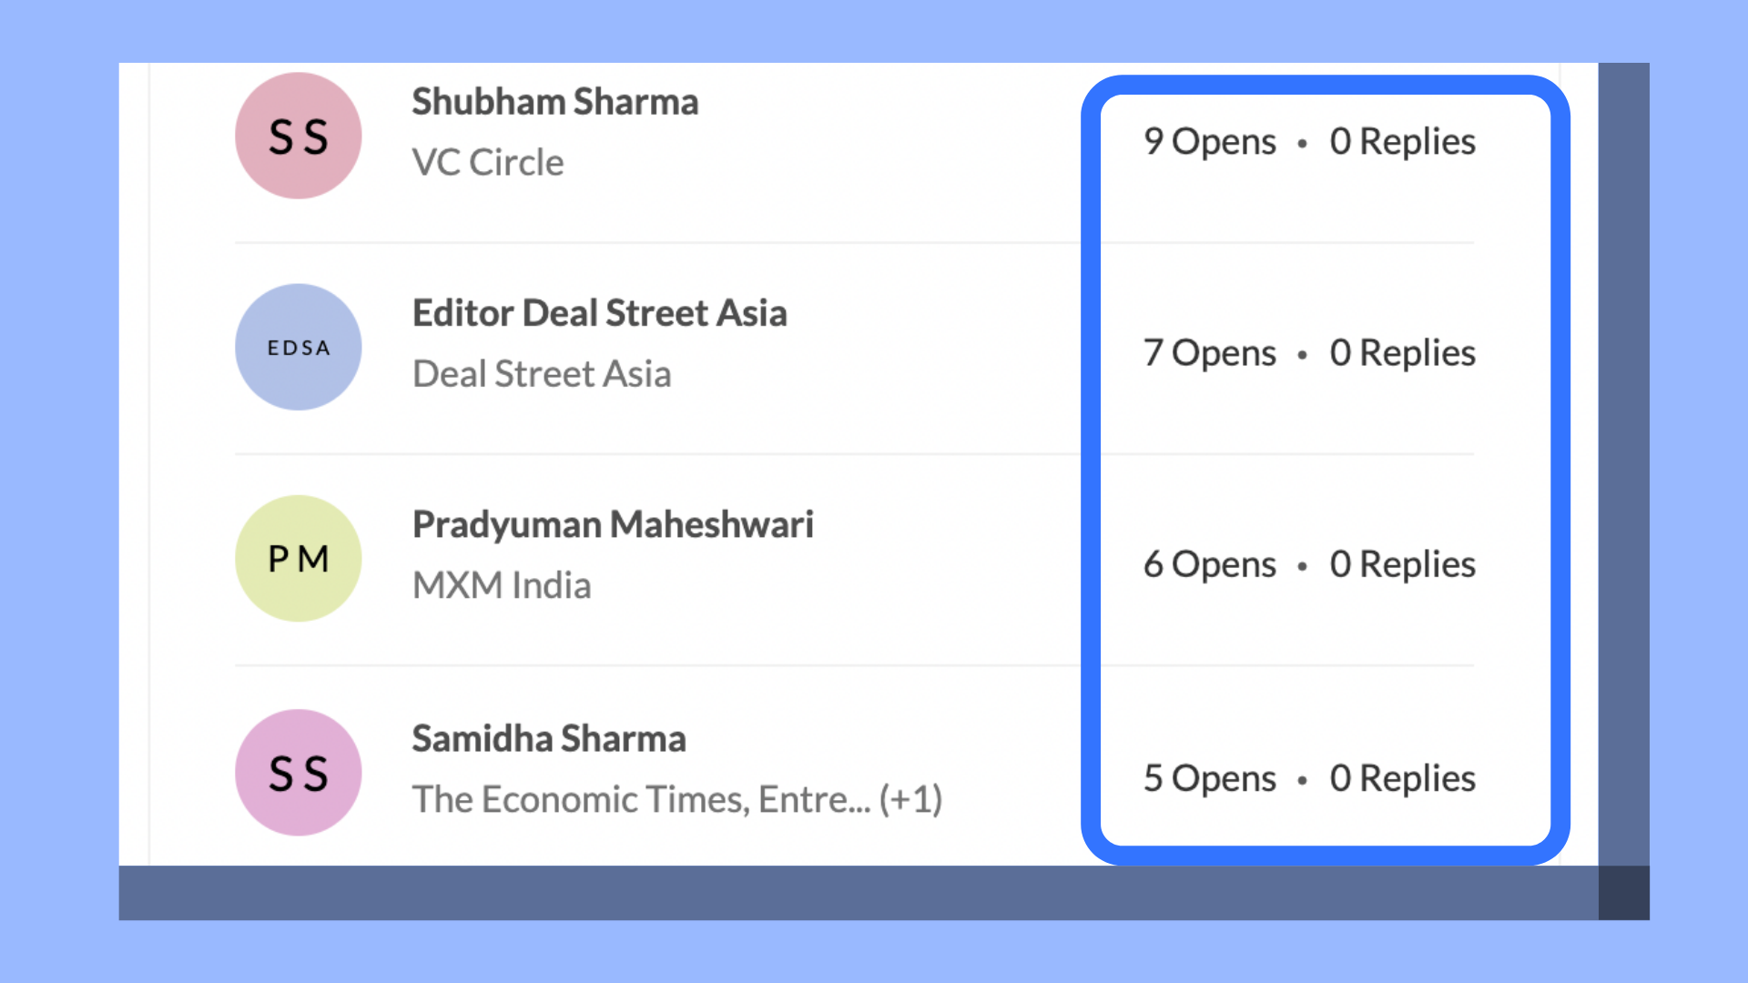Click the VC Circle outlet label
1748x983 pixels.
click(488, 163)
